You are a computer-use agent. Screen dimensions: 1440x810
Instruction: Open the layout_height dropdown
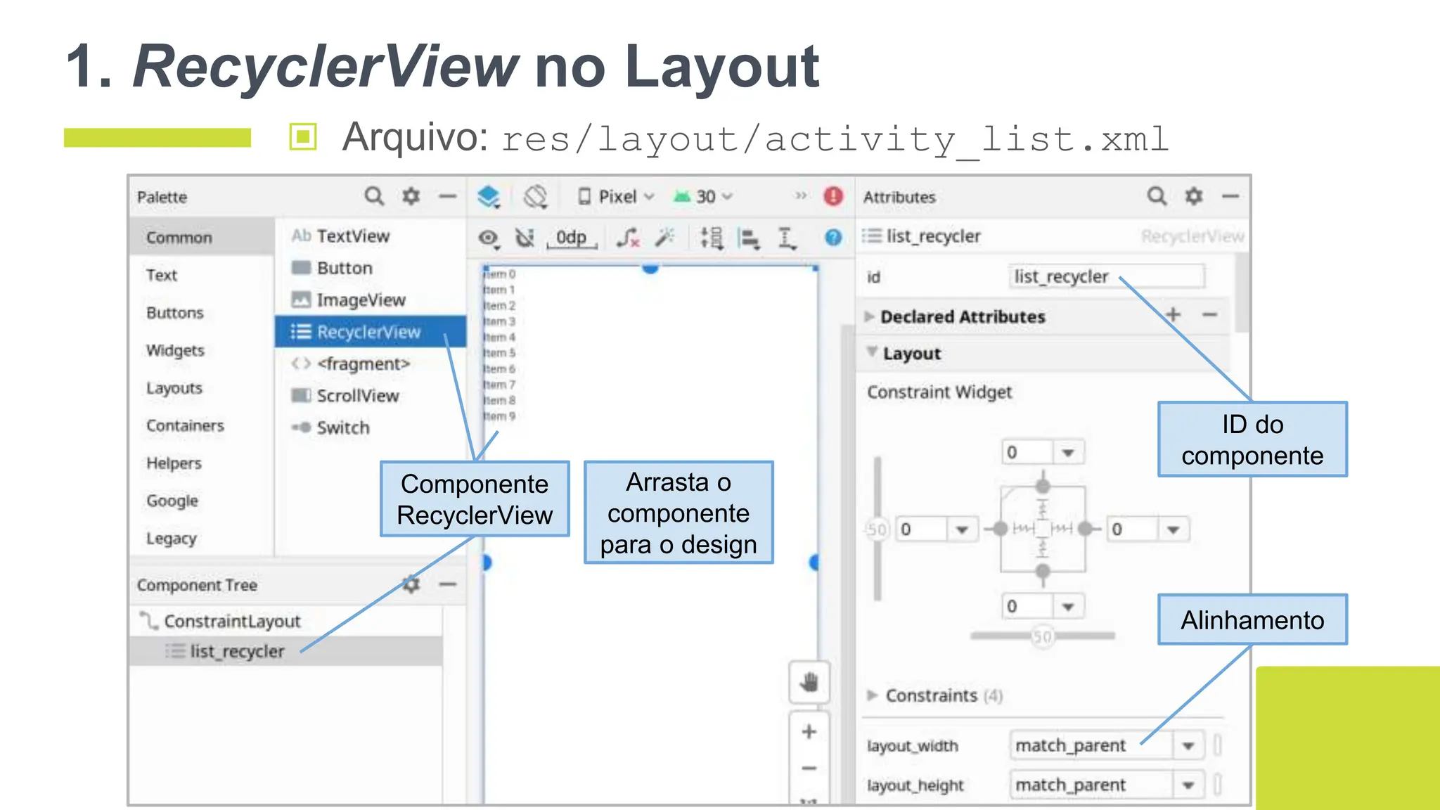(1188, 785)
